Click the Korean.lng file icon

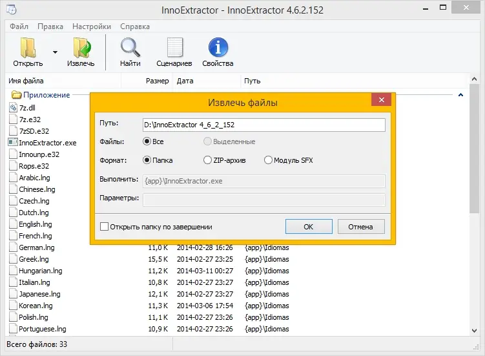(13, 306)
